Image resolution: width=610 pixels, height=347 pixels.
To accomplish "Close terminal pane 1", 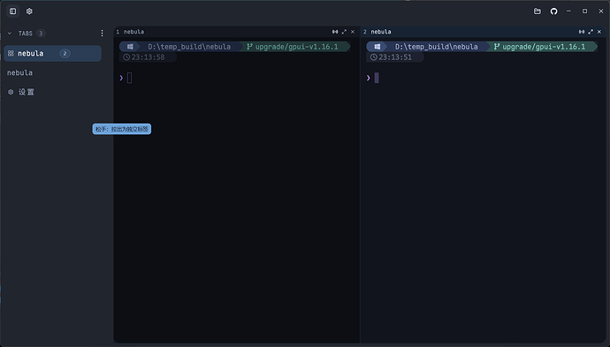I will coord(353,32).
